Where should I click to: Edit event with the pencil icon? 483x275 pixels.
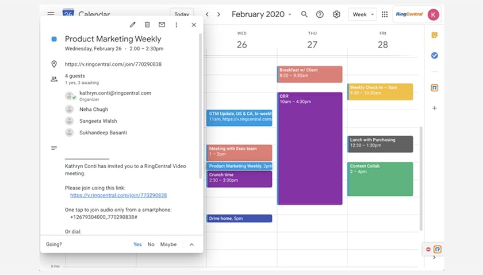click(x=132, y=25)
